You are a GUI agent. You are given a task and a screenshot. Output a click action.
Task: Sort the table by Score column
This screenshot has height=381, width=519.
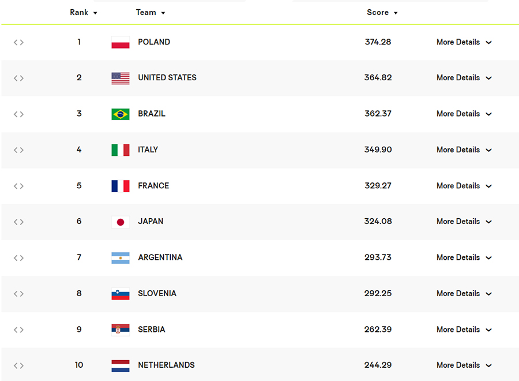[x=382, y=13]
